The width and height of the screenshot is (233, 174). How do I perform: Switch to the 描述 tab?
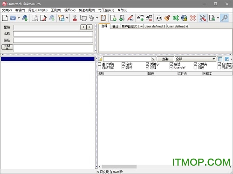(x=115, y=27)
